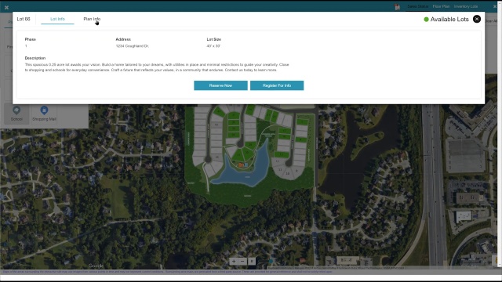
Task: Select lot 14 on the site map
Action: click(x=288, y=174)
